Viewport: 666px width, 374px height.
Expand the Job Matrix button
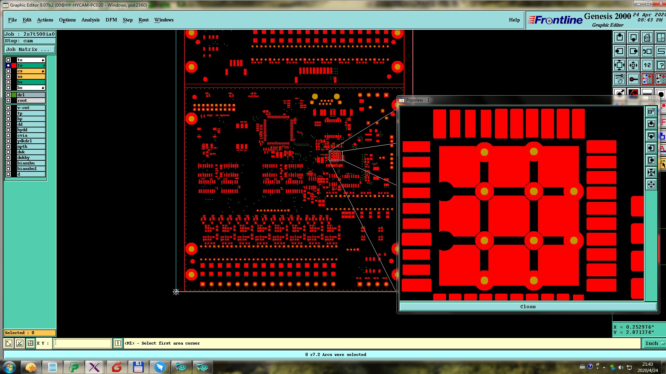(29, 50)
